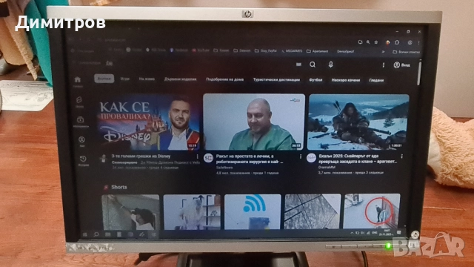The image size is (474, 267).
Task: Expand the hidden bookmarks overflow chevron
Action: coord(383,52)
